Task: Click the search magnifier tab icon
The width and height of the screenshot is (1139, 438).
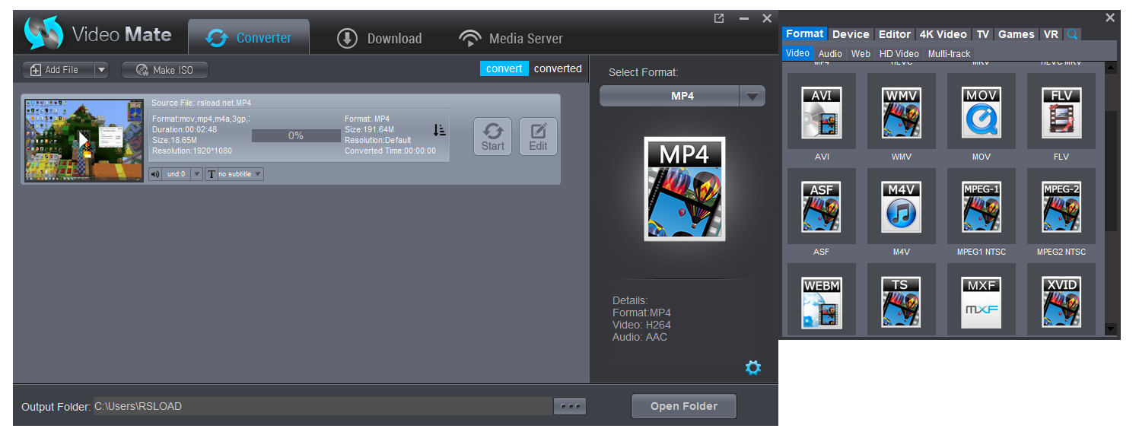Action: pyautogui.click(x=1072, y=34)
